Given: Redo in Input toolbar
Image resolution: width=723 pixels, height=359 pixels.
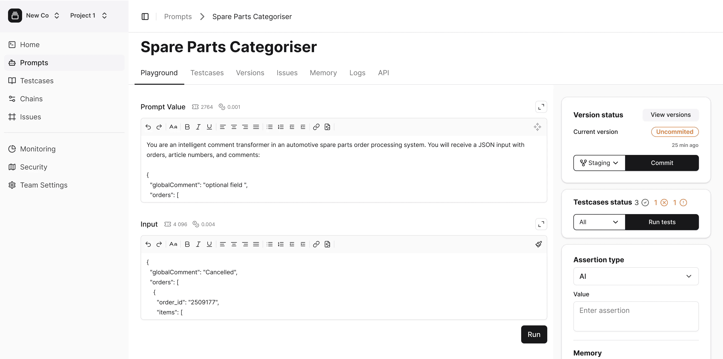Looking at the screenshot, I should point(159,244).
